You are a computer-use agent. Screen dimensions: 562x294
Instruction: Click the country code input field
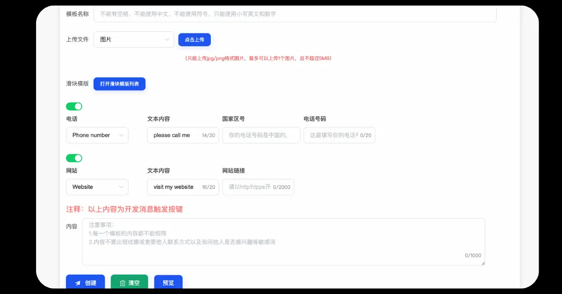point(261,135)
